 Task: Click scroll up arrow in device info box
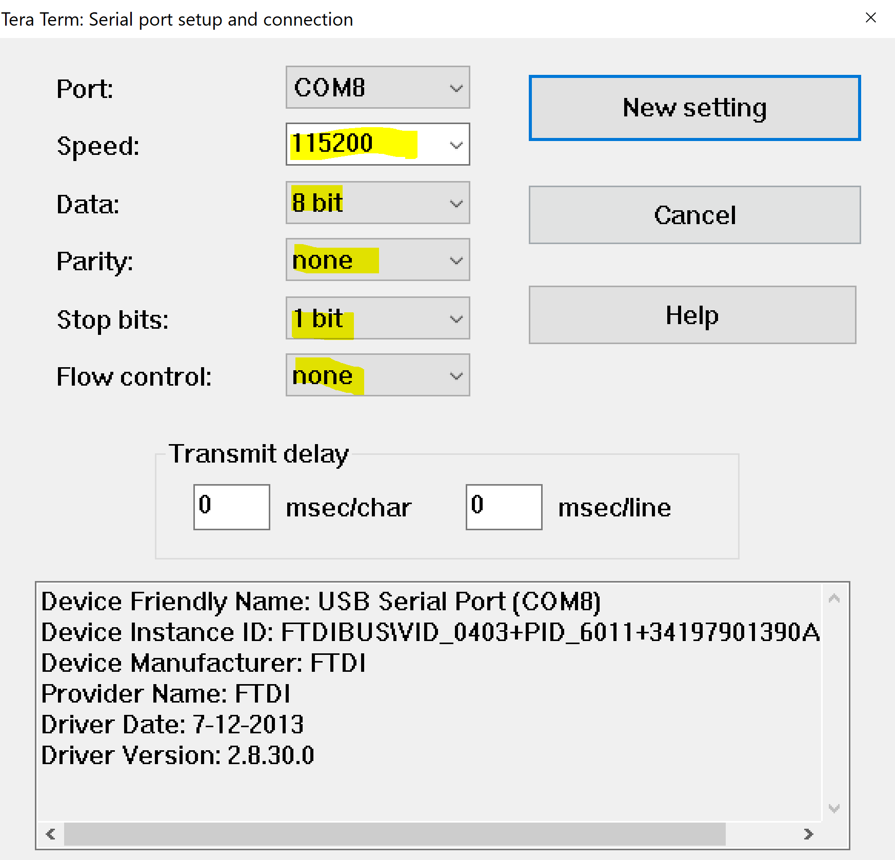(x=834, y=598)
